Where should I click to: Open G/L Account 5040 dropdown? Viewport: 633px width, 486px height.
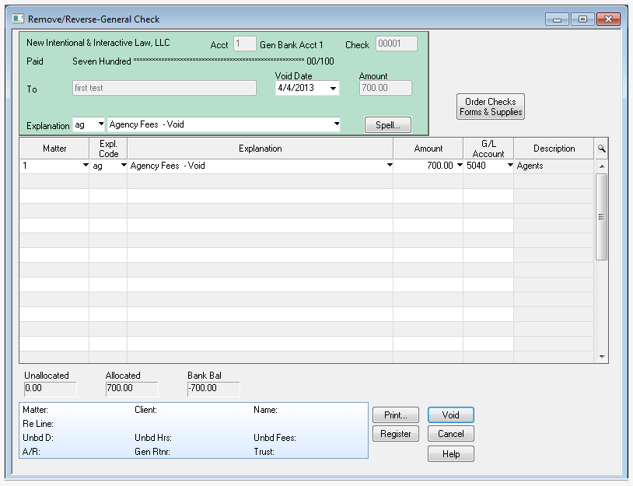510,166
